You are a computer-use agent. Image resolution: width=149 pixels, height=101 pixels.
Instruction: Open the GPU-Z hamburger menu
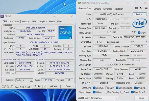(x=146, y=8)
